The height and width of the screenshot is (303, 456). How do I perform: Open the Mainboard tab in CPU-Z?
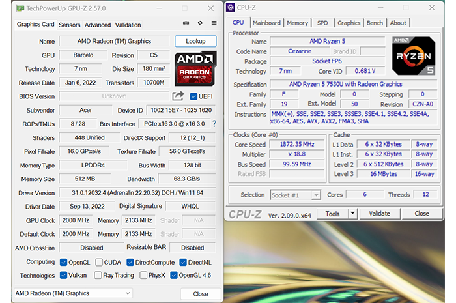point(266,23)
